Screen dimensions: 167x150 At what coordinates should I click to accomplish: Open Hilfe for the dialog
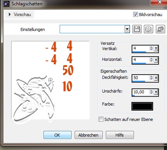click(x=120, y=135)
